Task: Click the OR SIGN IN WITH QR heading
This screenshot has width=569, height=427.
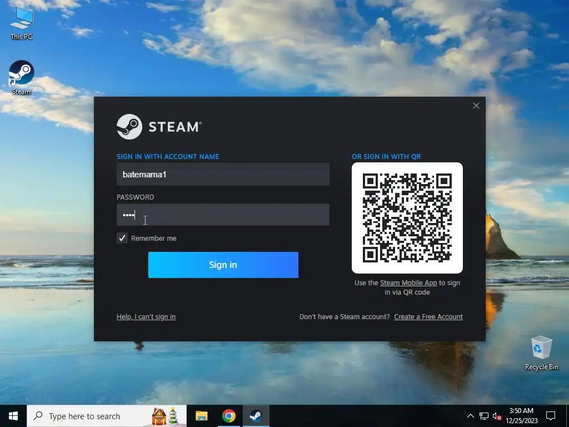Action: pyautogui.click(x=386, y=156)
